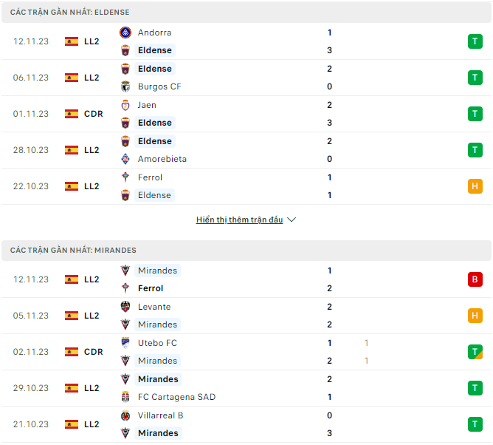Click the Utebo FC team logo
Image resolution: width=493 pixels, height=445 pixels.
[125, 343]
